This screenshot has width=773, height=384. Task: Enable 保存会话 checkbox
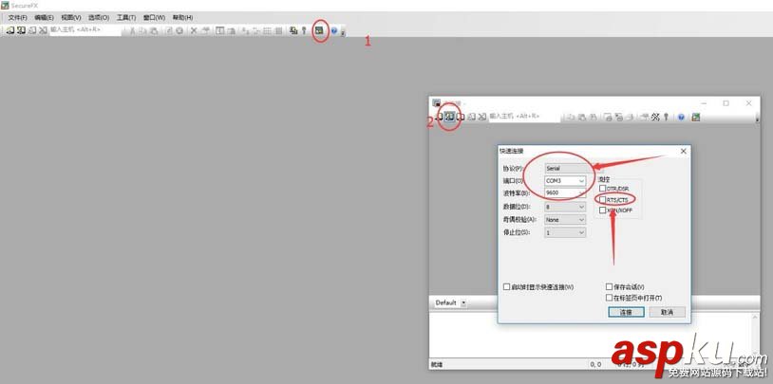(x=609, y=286)
